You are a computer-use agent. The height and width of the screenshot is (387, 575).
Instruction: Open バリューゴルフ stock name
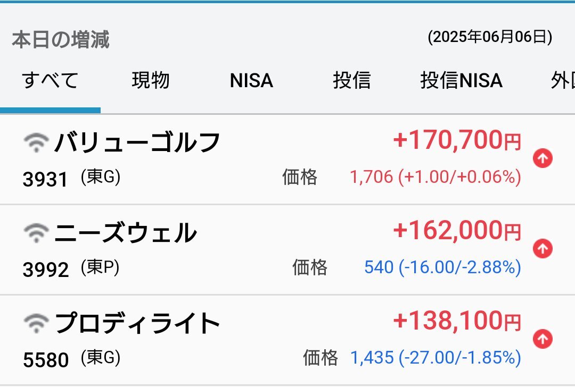[137, 142]
